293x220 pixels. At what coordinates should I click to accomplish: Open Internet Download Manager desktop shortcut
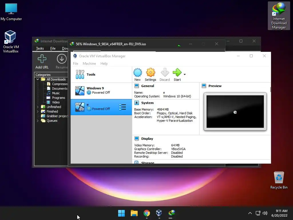coord(279,16)
